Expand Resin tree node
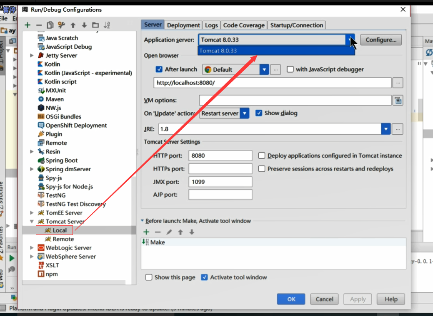This screenshot has width=433, height=316. pyautogui.click(x=32, y=151)
